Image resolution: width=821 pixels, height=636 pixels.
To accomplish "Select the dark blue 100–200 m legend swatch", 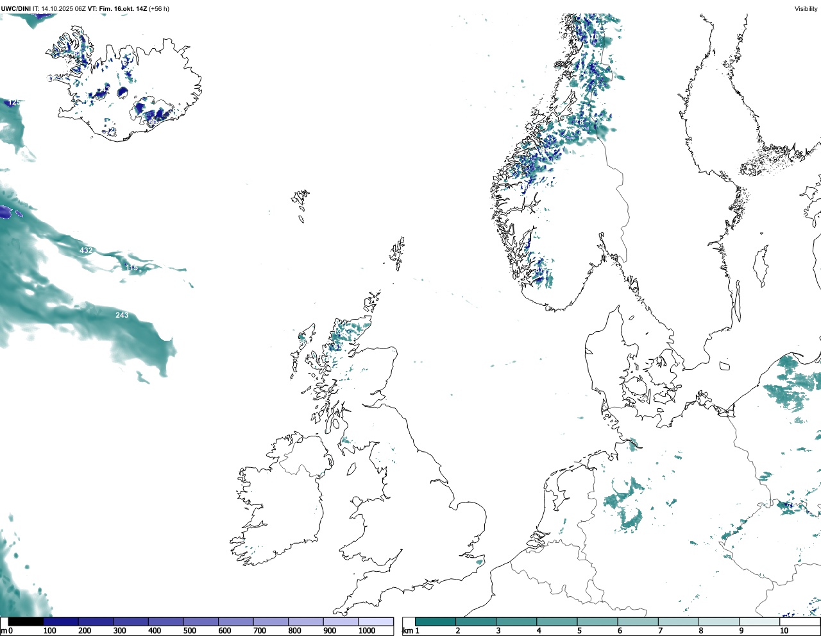I will pyautogui.click(x=61, y=622).
